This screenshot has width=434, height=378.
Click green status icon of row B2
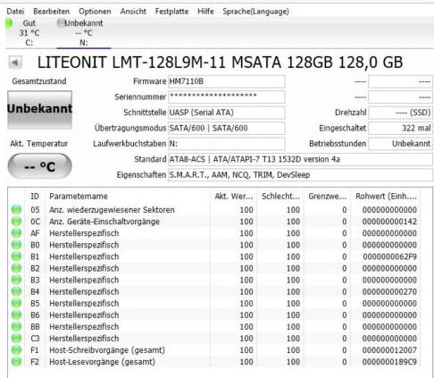coord(16,268)
